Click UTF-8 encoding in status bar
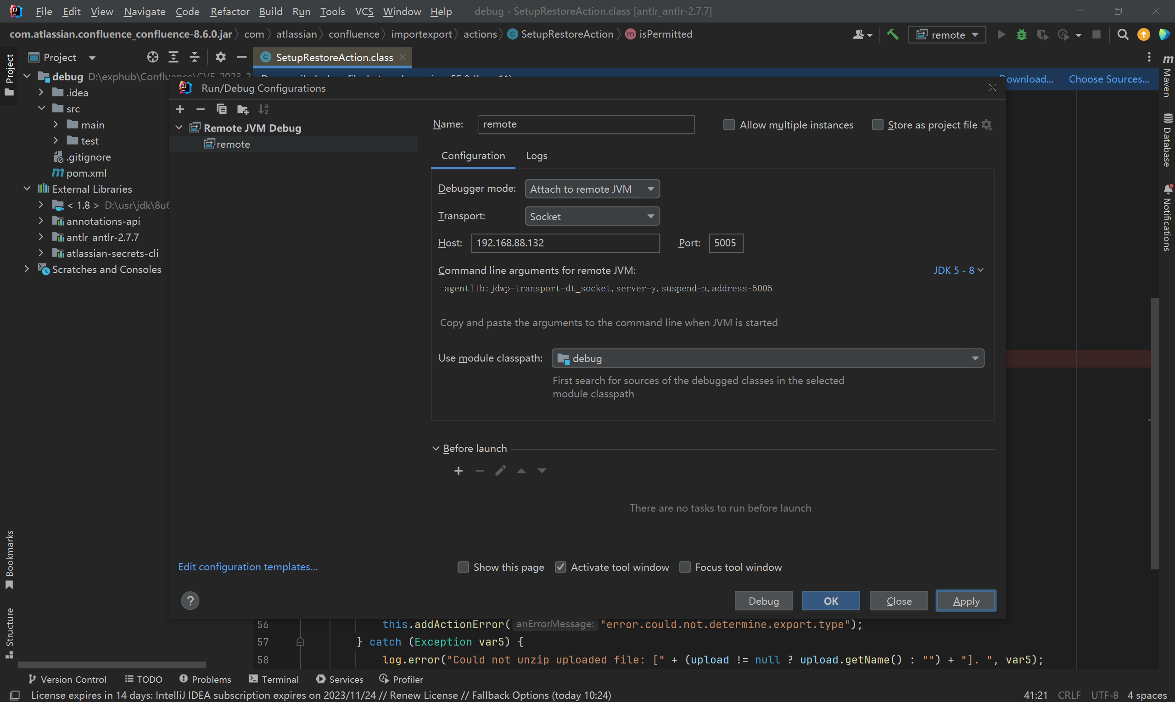1175x702 pixels. coord(1104,695)
